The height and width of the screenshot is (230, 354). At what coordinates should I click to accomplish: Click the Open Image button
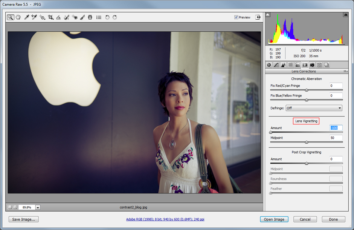(x=274, y=219)
